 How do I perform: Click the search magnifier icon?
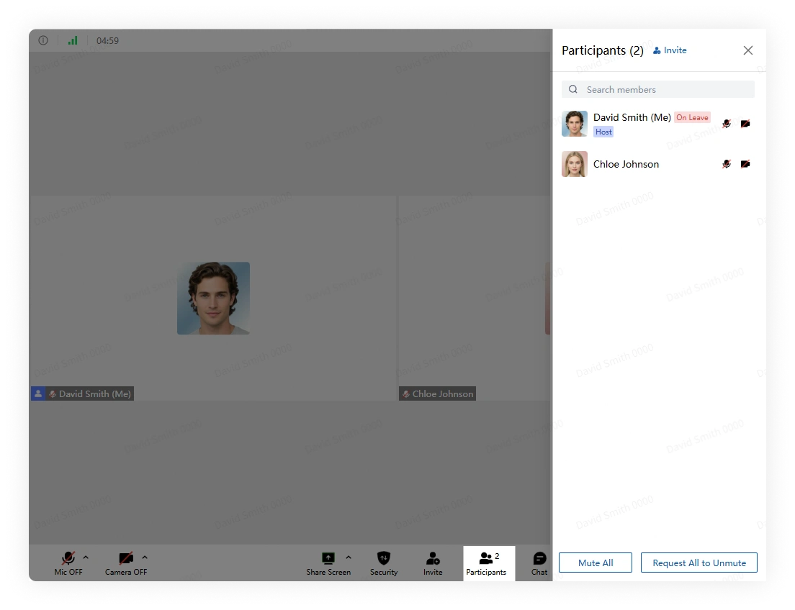point(573,89)
